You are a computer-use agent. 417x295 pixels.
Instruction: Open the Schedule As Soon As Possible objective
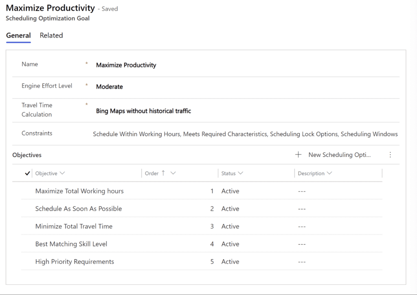78,208
